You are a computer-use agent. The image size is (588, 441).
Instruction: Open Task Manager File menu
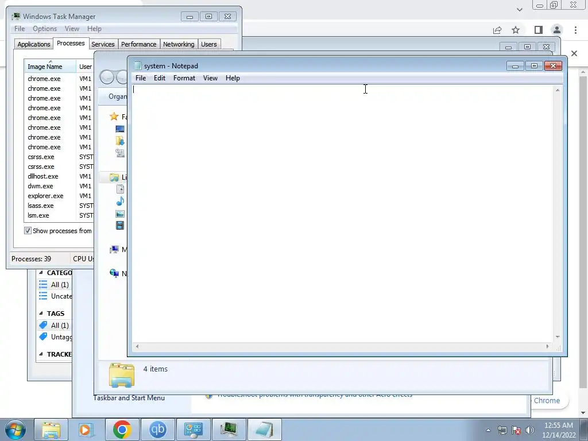[x=20, y=29]
